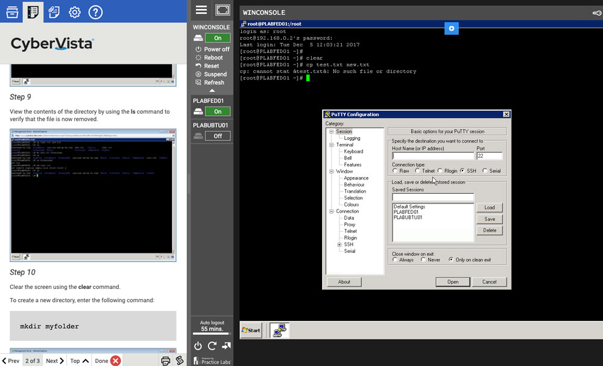Click the Load button
This screenshot has height=366, width=603.
click(490, 208)
